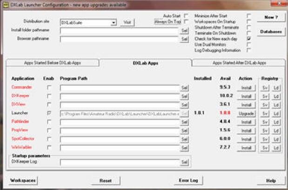
Task: Open the Distribution site dropdown
Action: coord(114,23)
